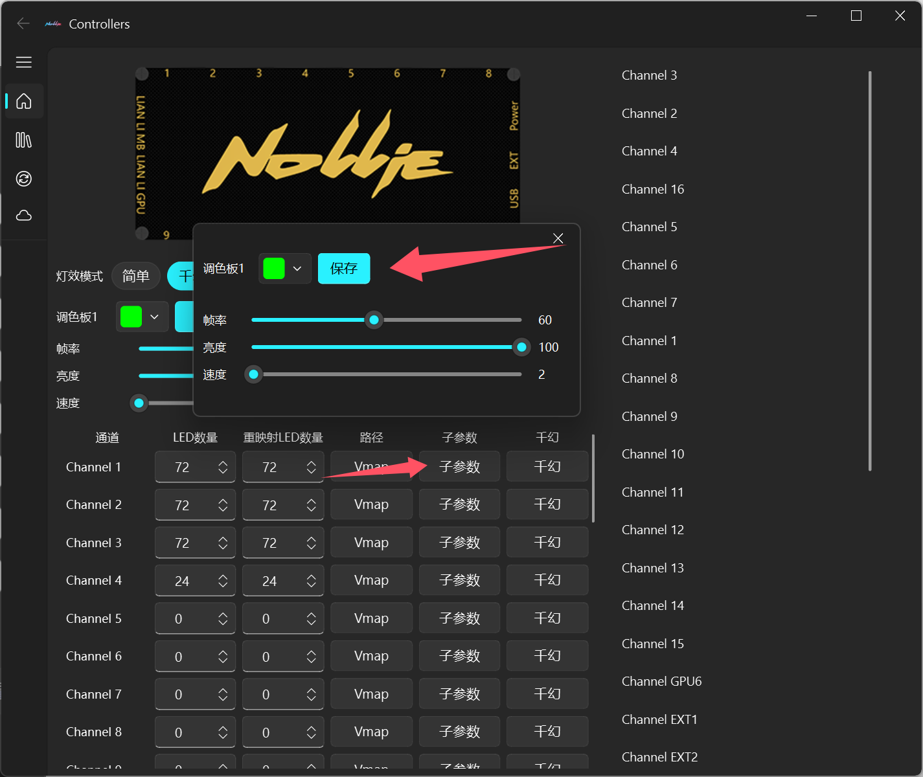Click the sync refresh sidebar icon
This screenshot has width=923, height=777.
click(24, 179)
